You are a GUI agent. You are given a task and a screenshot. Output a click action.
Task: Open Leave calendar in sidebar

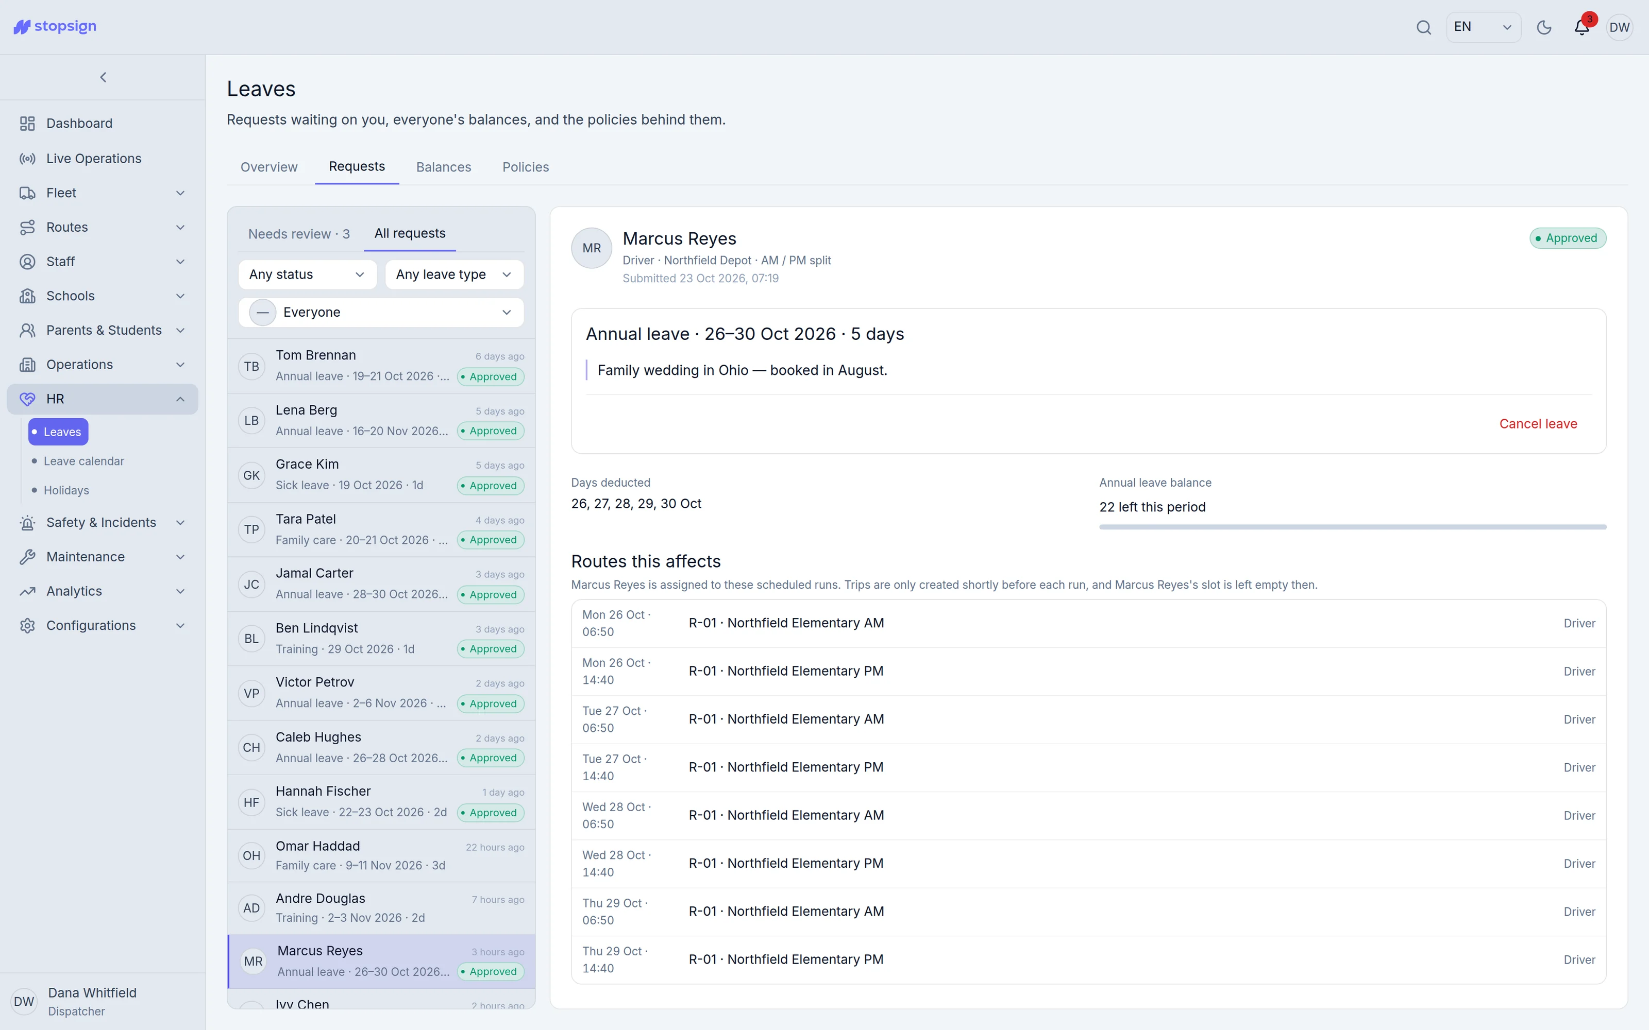click(84, 461)
